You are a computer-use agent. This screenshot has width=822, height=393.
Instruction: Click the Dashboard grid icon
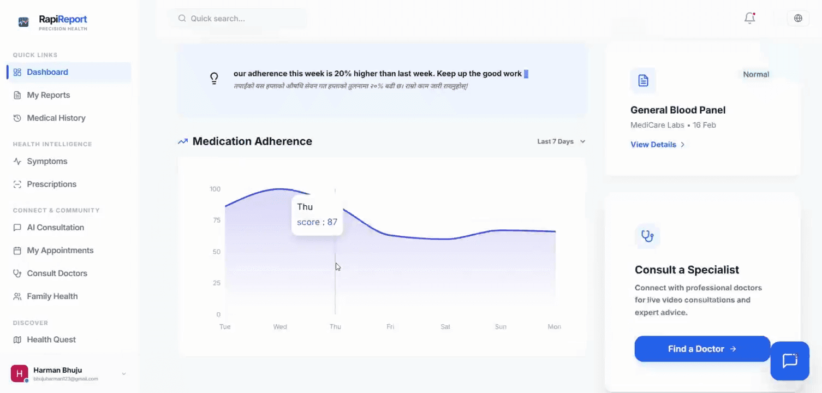pos(17,72)
